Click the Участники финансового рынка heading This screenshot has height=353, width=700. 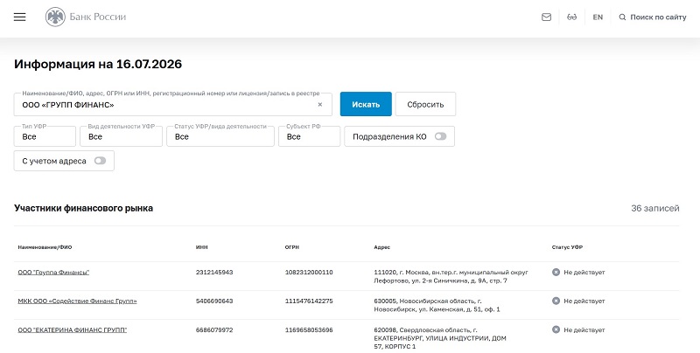(x=83, y=208)
